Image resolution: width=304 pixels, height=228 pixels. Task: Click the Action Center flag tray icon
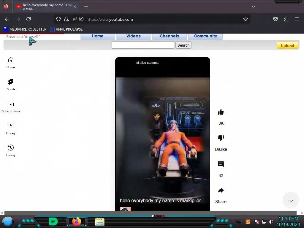pyautogui.click(x=257, y=221)
